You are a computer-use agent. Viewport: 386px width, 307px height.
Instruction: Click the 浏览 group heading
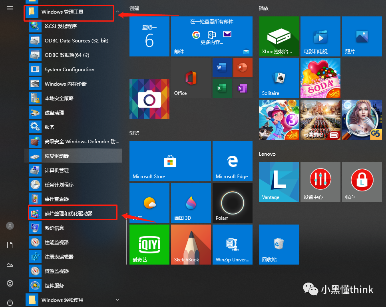tap(134, 133)
